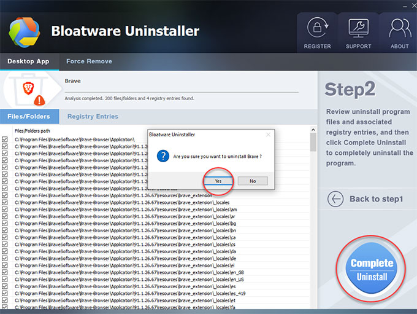This screenshot has width=417, height=314.
Task: Click the Brave program name text
Action: pyautogui.click(x=72, y=81)
